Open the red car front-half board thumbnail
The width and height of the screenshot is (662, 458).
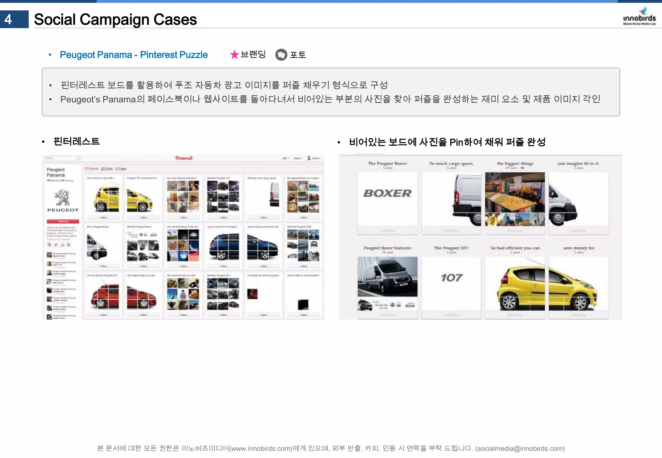tap(143, 294)
